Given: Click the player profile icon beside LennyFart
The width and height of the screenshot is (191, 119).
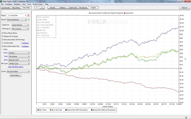Looking at the screenshot, I should click(28, 15).
